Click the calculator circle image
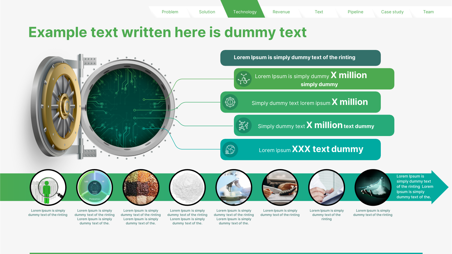Screen dimensions: 452x254 coord(280,187)
